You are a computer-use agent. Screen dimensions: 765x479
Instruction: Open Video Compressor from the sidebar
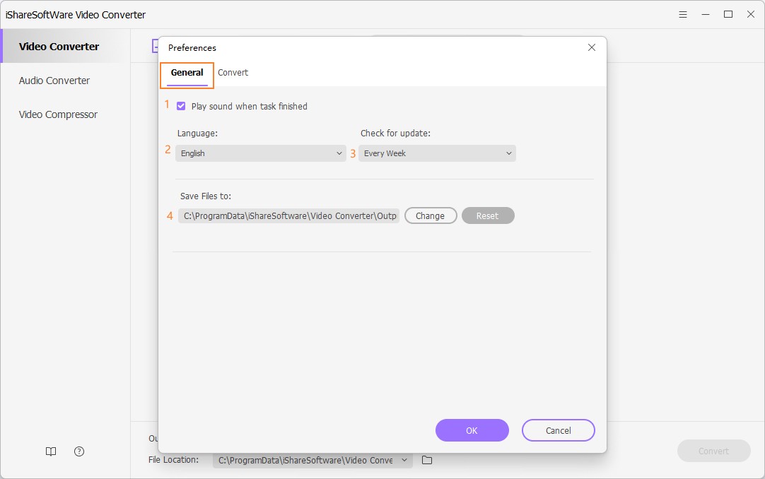pyautogui.click(x=58, y=114)
